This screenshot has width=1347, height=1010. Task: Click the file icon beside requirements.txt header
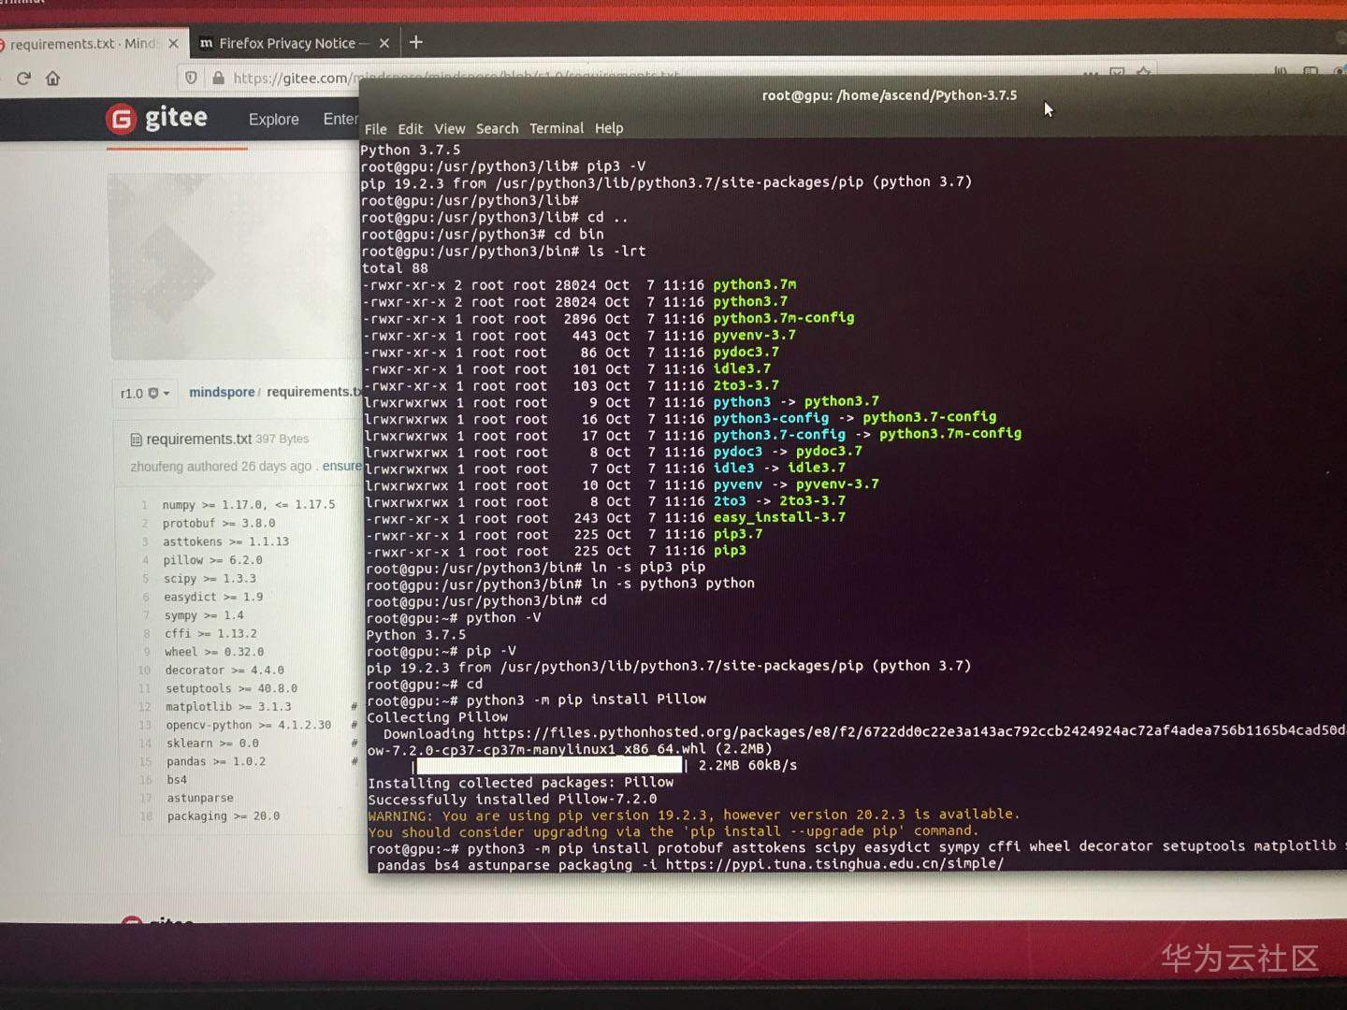coord(137,440)
